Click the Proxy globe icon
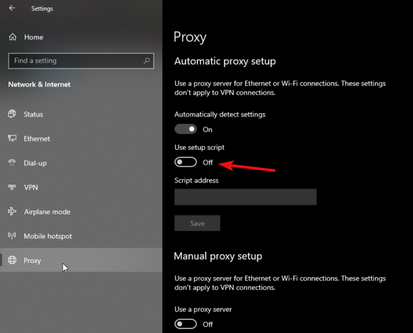Image resolution: width=413 pixels, height=333 pixels. (x=12, y=260)
